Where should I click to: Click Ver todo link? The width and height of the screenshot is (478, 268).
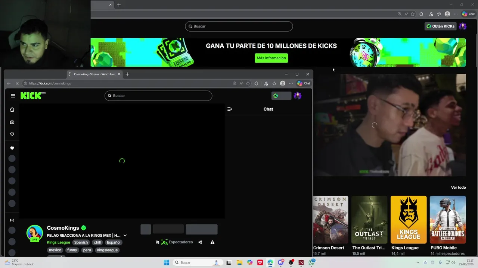point(458,188)
